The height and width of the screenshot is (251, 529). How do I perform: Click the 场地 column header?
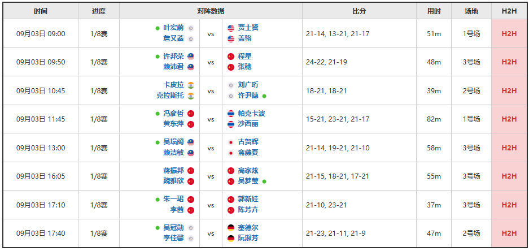[x=471, y=11]
